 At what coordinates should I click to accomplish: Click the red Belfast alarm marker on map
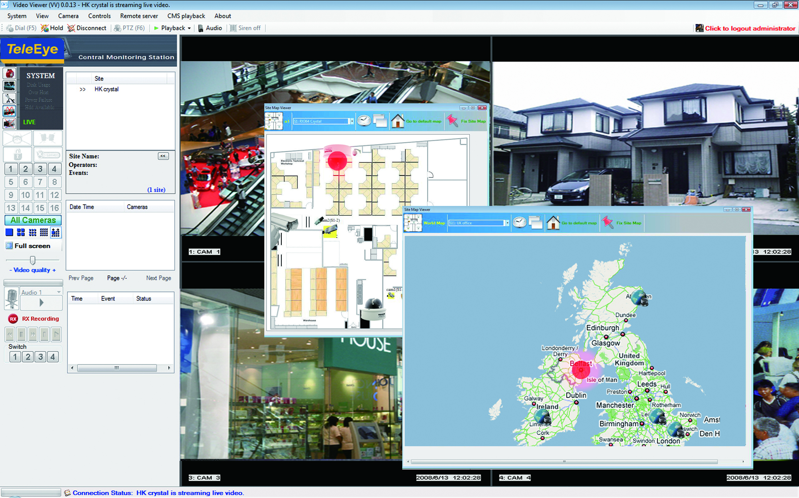[x=581, y=370]
